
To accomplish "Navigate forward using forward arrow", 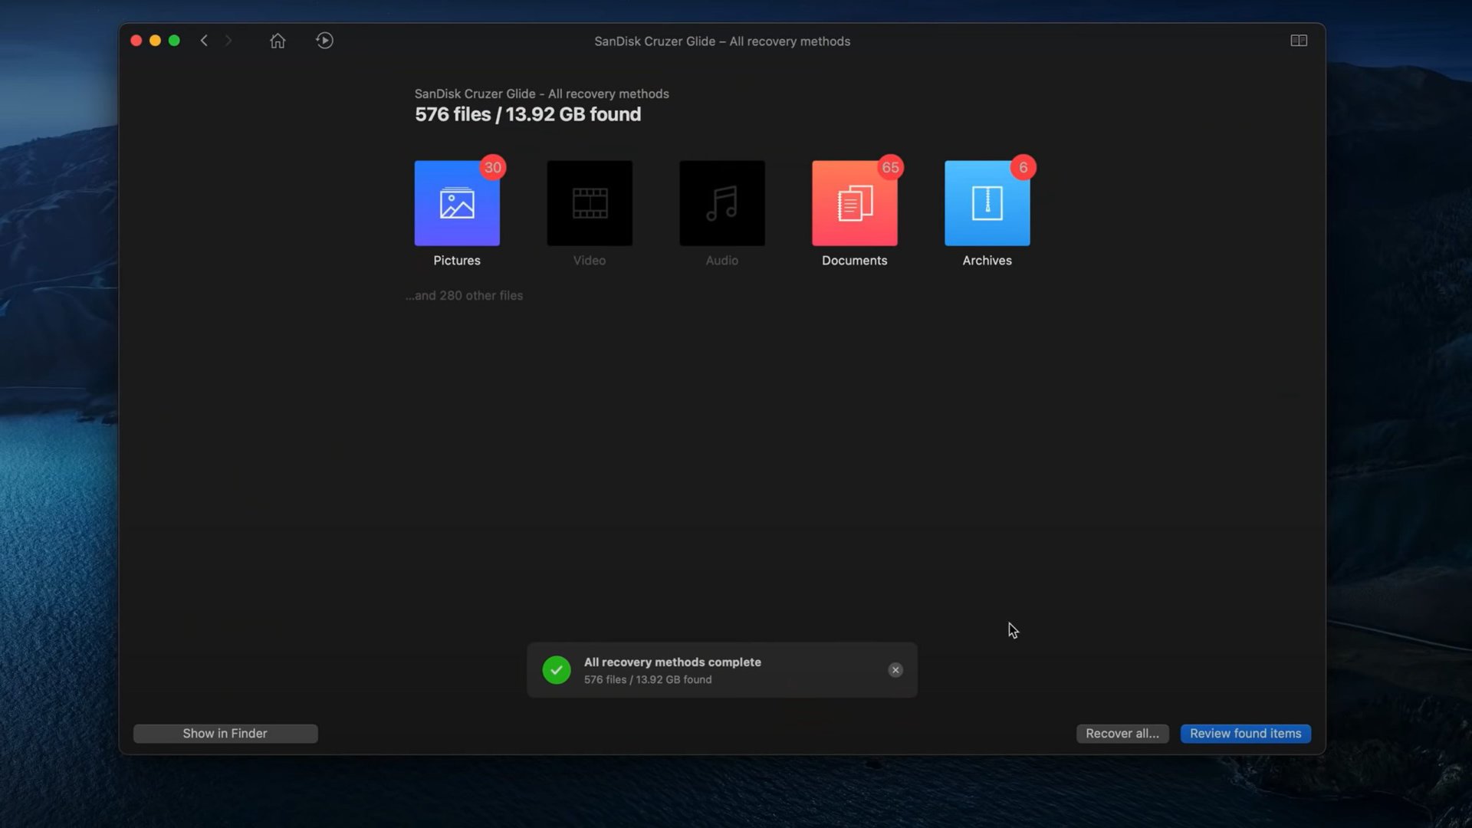I will click(x=228, y=41).
